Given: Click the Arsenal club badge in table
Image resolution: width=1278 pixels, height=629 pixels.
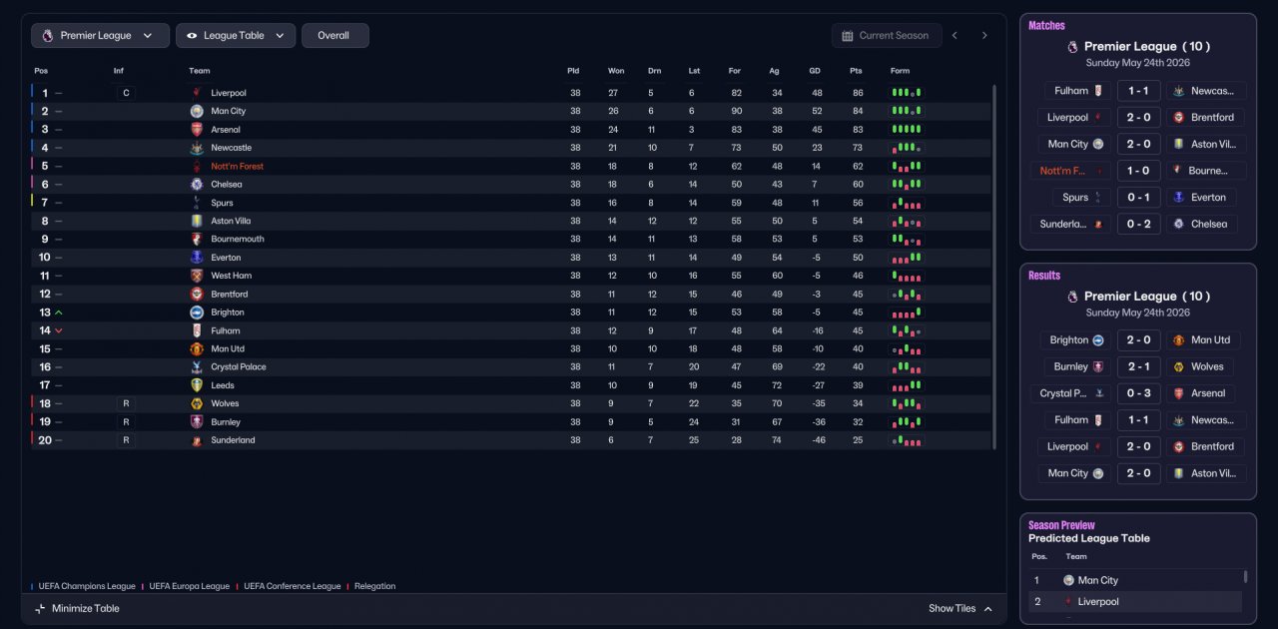Looking at the screenshot, I should pyautogui.click(x=197, y=130).
